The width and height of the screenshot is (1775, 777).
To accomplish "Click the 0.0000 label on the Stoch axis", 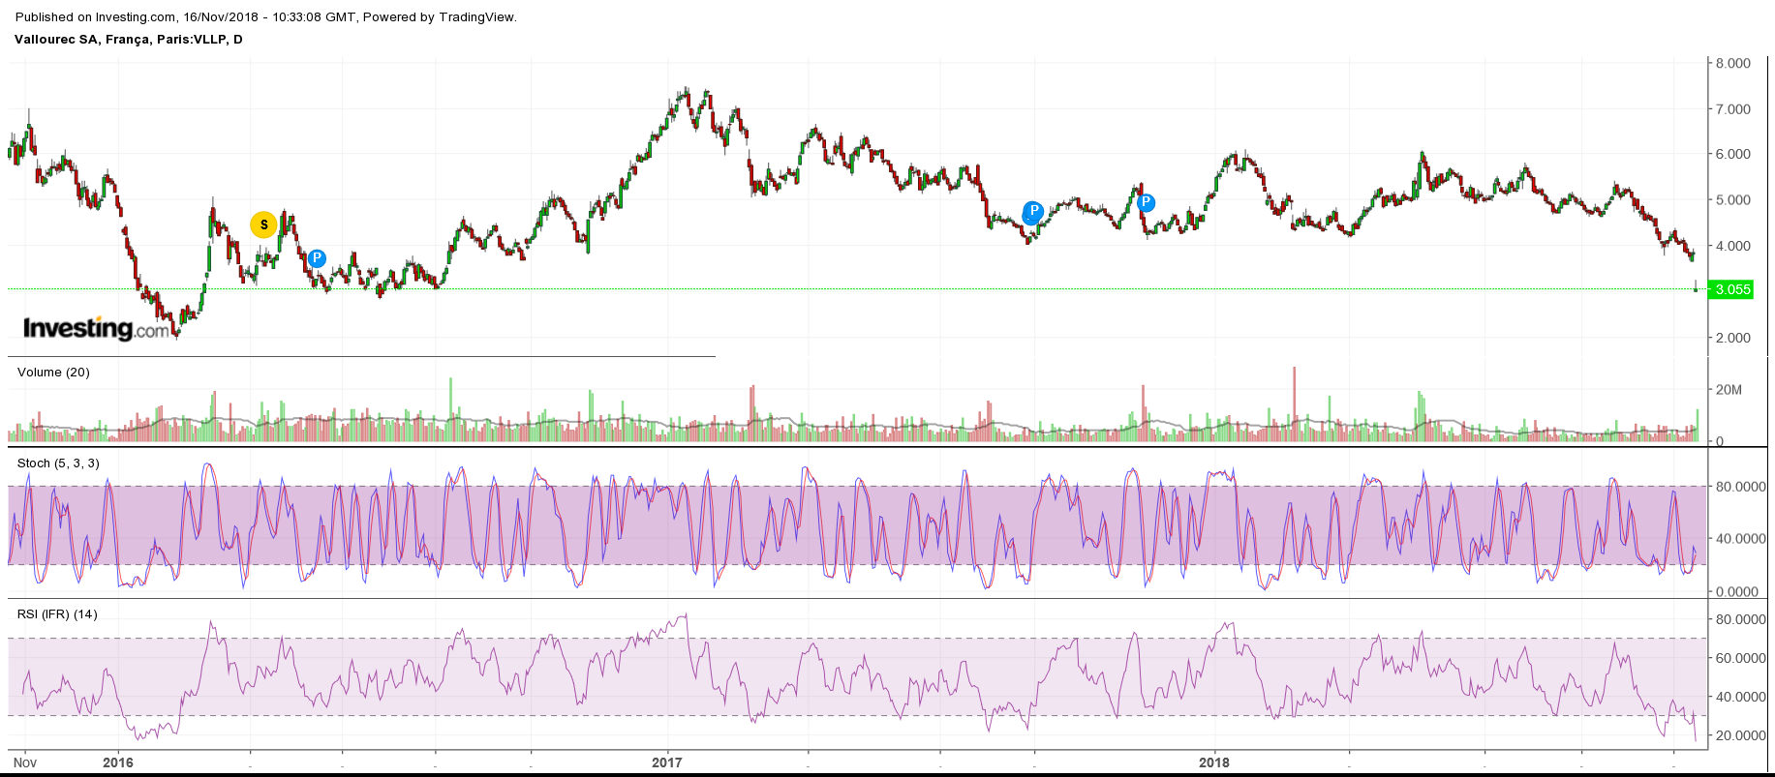I will 1737,591.
